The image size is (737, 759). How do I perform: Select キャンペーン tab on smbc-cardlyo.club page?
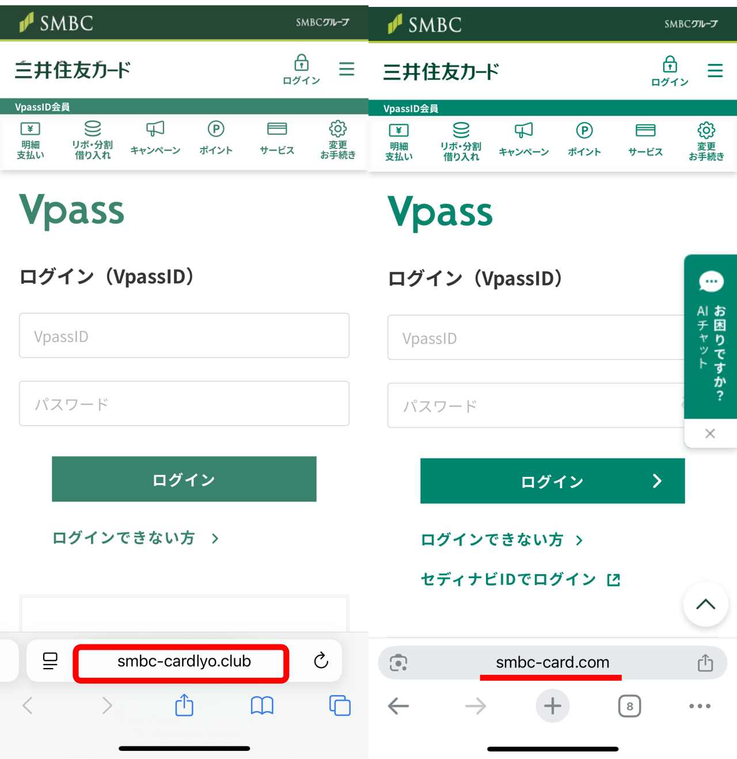tap(155, 138)
